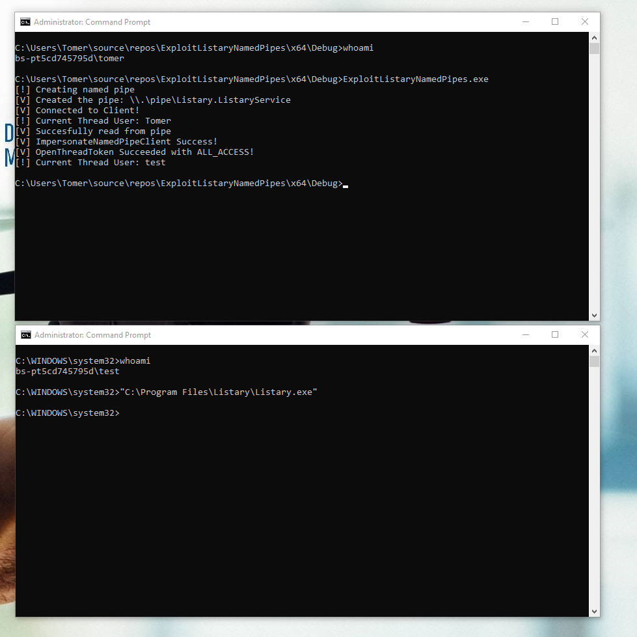Close the bottom Command Prompt window

tap(584, 334)
